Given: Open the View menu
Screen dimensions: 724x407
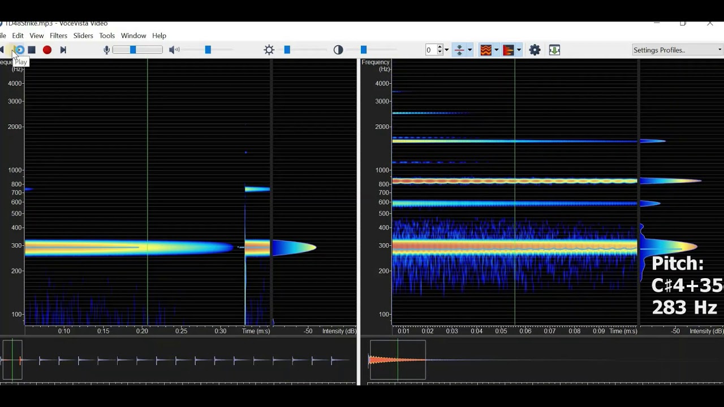Looking at the screenshot, I should (x=37, y=36).
